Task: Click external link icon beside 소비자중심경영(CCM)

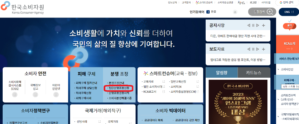Action: pos(198,92)
